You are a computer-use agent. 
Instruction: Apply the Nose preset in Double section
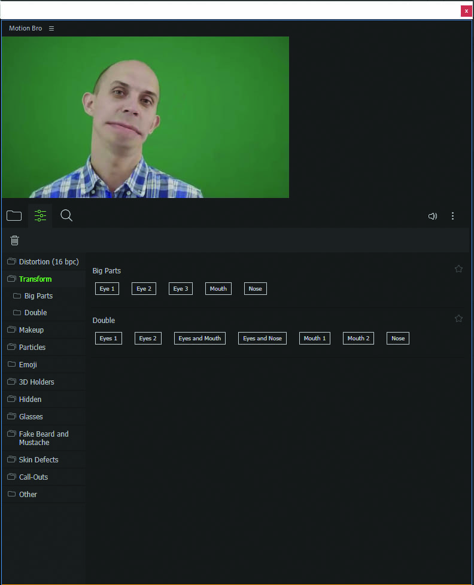[x=398, y=339]
